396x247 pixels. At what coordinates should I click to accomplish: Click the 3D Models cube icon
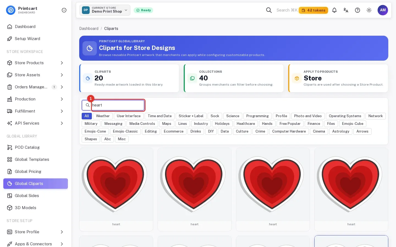[x=10, y=208]
